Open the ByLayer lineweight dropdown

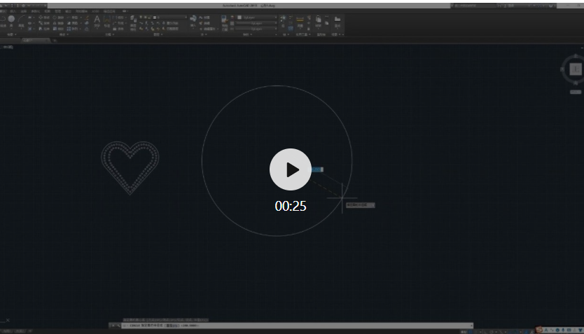[257, 23]
